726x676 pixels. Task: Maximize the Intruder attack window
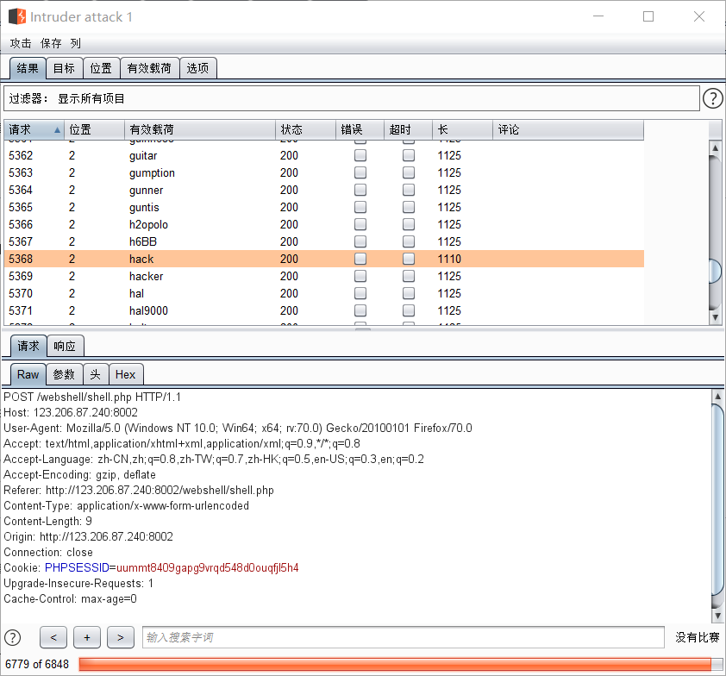(x=648, y=16)
